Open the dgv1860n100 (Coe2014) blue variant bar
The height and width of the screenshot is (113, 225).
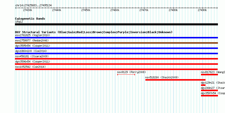(x=116, y=53)
